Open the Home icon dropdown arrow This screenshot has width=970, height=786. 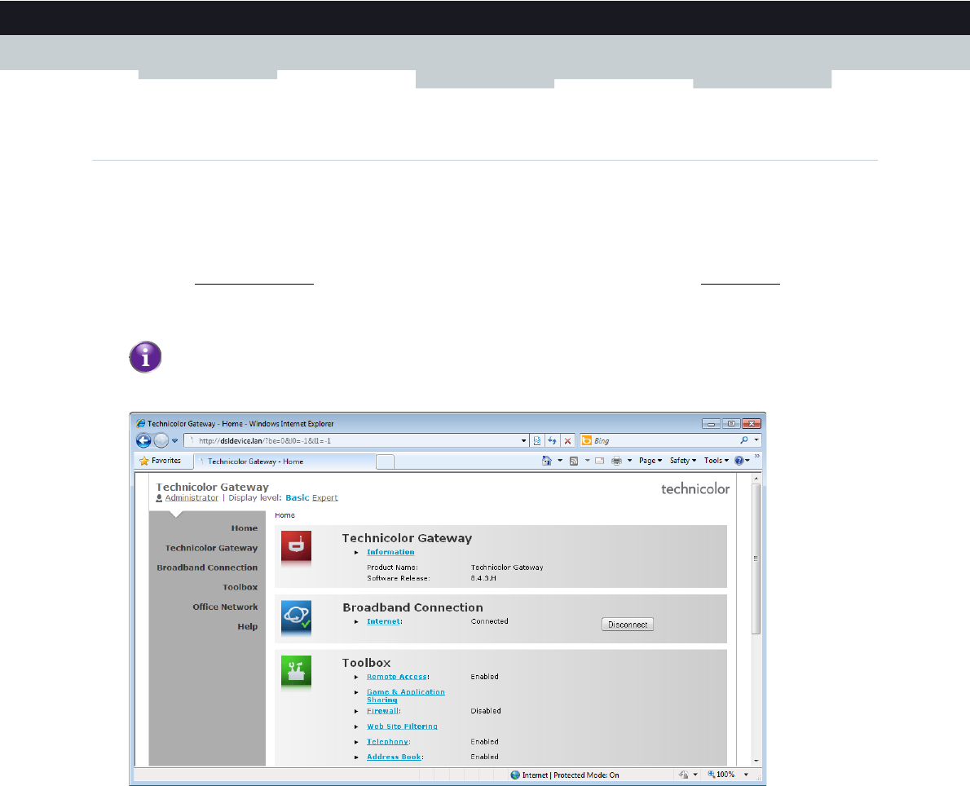pyautogui.click(x=560, y=461)
